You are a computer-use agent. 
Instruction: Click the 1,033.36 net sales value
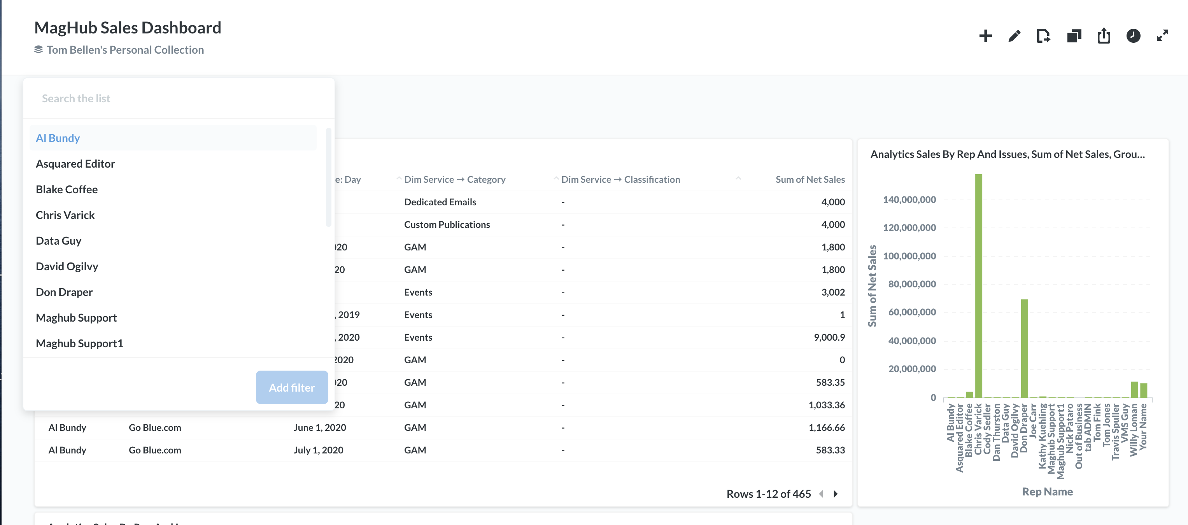(827, 405)
